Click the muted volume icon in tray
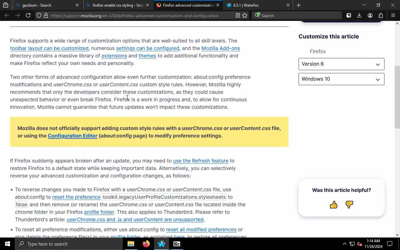400x250 pixels. 360,244
